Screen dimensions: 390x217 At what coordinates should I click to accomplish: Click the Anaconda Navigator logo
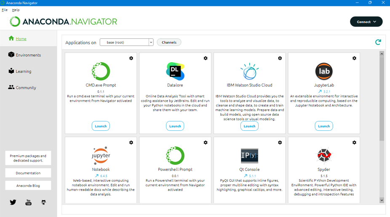63,21
